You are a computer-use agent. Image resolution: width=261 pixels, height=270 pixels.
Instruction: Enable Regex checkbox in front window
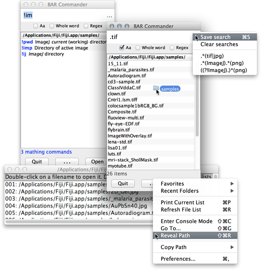click(x=172, y=48)
